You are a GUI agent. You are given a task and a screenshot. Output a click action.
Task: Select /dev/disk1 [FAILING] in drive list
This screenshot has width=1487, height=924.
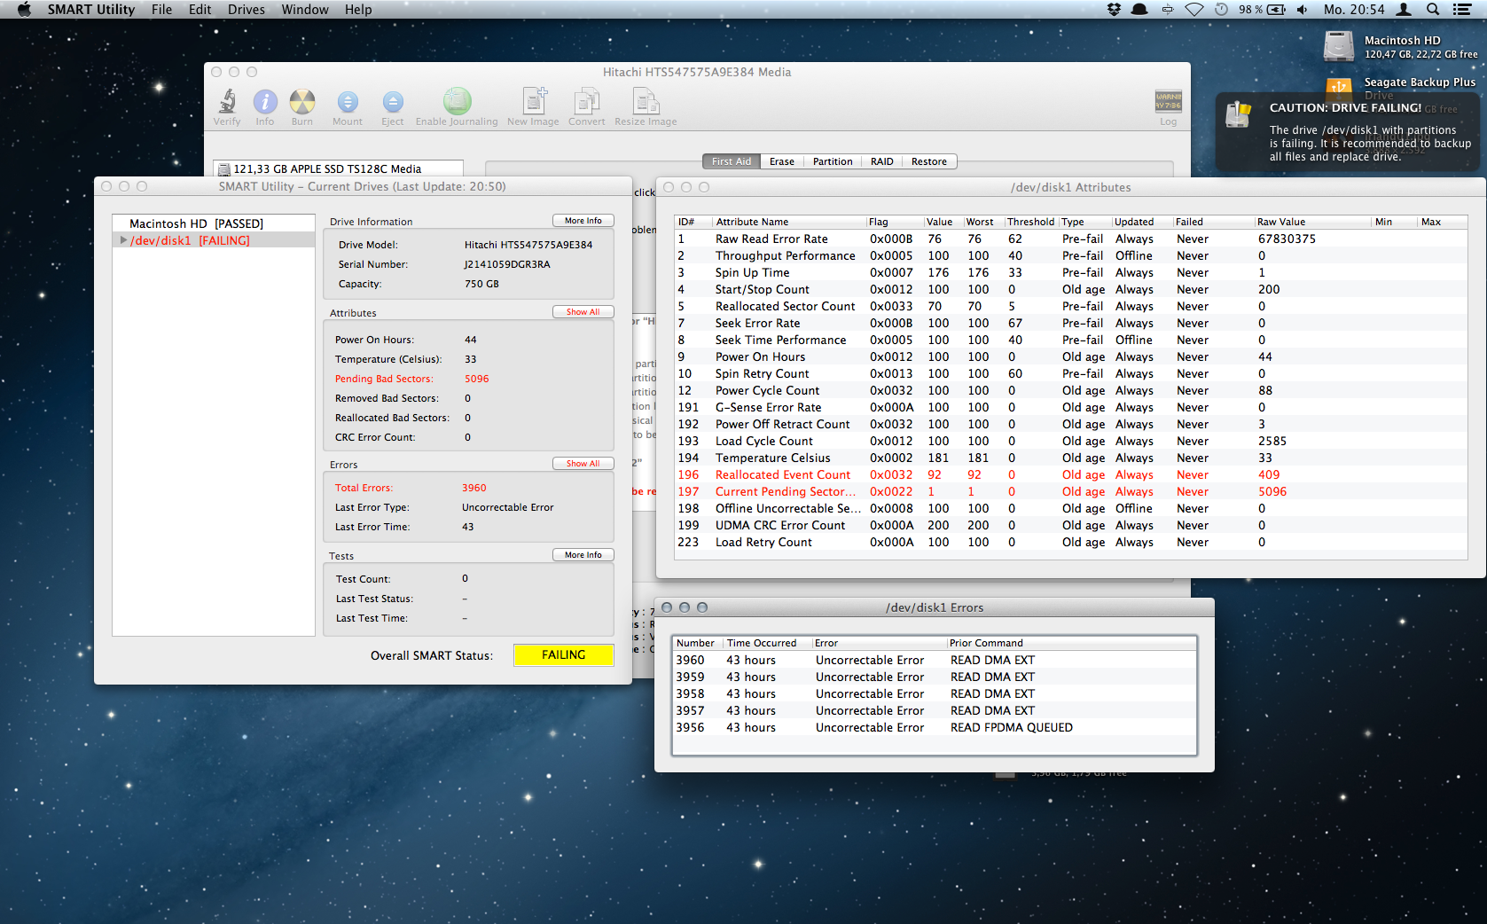pyautogui.click(x=214, y=240)
